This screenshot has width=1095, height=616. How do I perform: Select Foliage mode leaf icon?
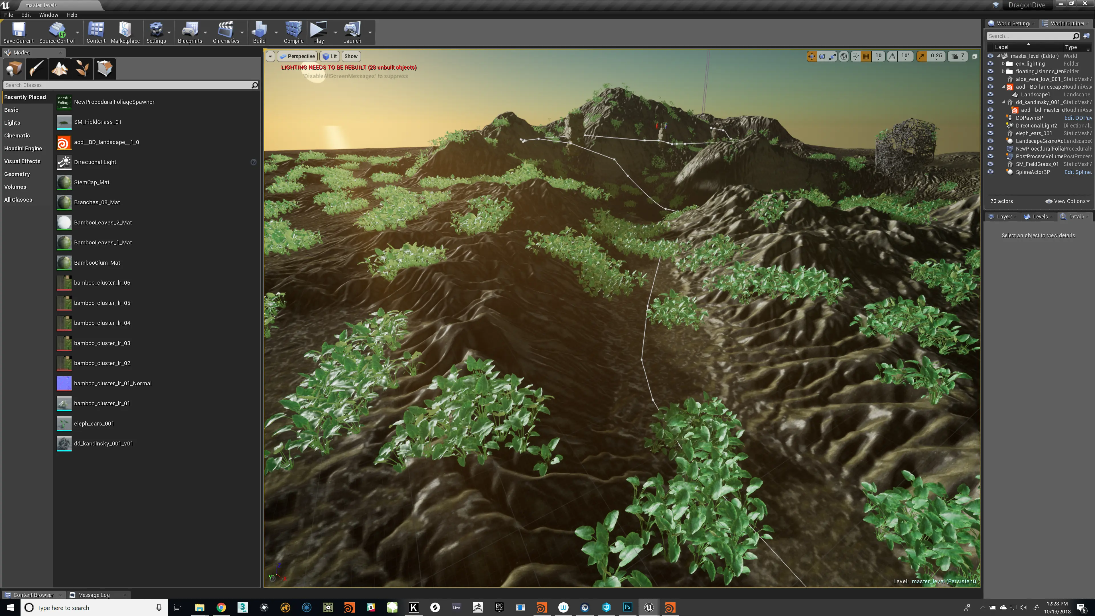[82, 68]
